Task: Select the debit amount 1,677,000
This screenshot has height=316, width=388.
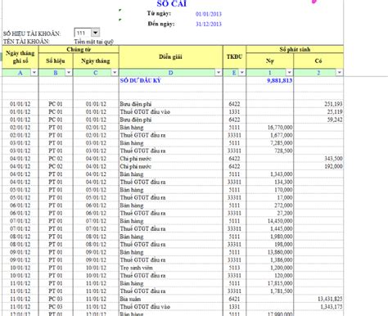Action: point(282,135)
